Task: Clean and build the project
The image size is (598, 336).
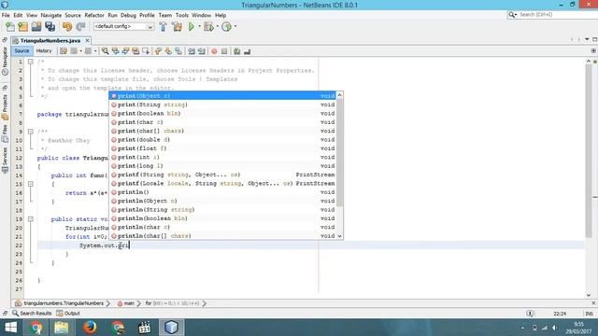Action: pos(177,27)
